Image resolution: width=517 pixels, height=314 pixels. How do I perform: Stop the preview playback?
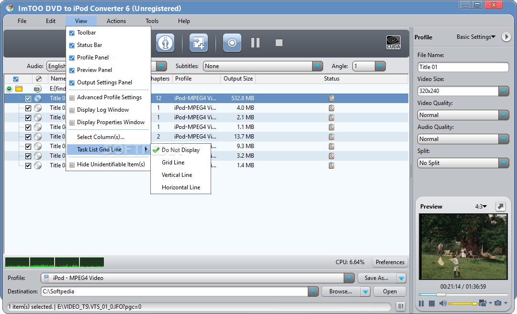(x=432, y=303)
